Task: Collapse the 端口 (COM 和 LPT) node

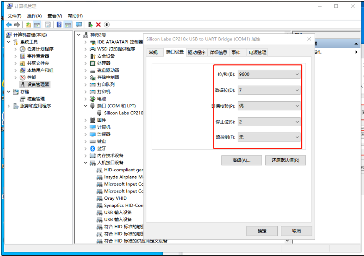Action: pyautogui.click(x=86, y=106)
